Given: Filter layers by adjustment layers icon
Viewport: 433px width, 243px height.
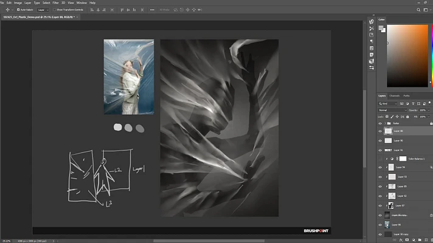Looking at the screenshot, I should pyautogui.click(x=407, y=103).
